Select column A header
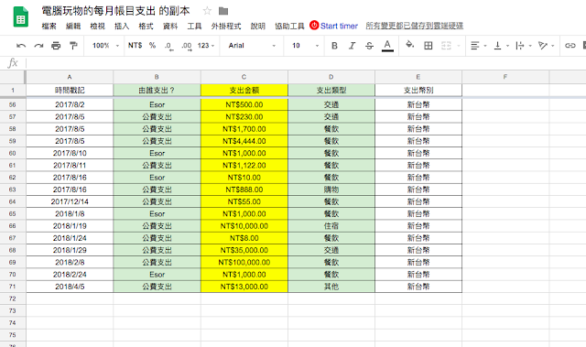 coord(70,77)
